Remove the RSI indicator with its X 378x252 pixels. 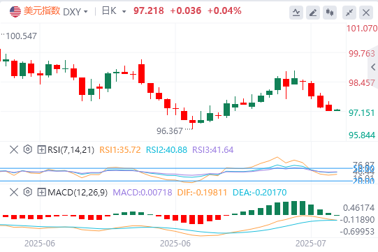(14, 149)
